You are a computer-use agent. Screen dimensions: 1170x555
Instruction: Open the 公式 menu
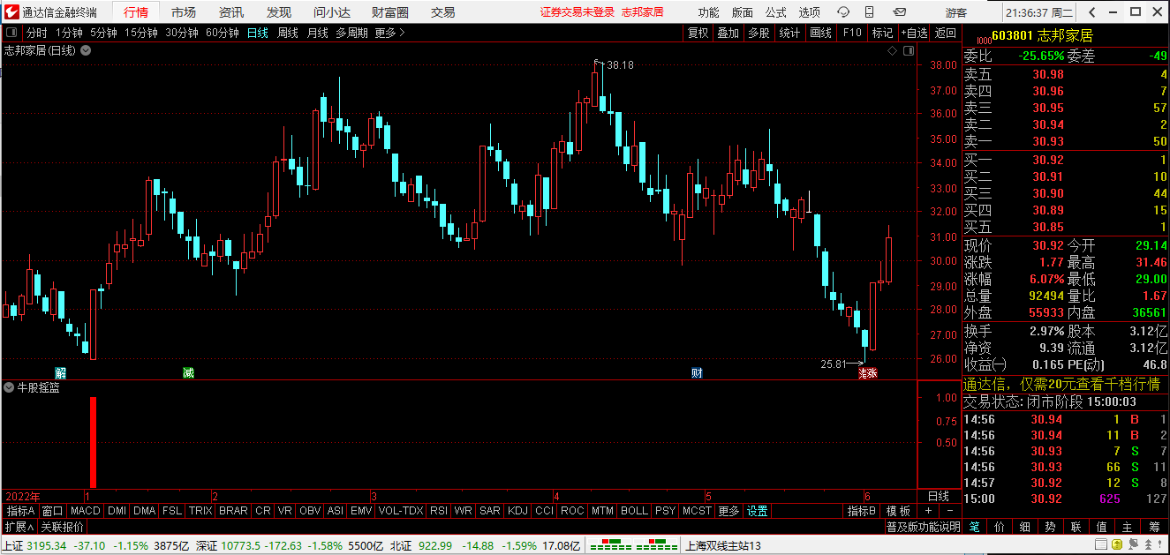[x=775, y=12]
